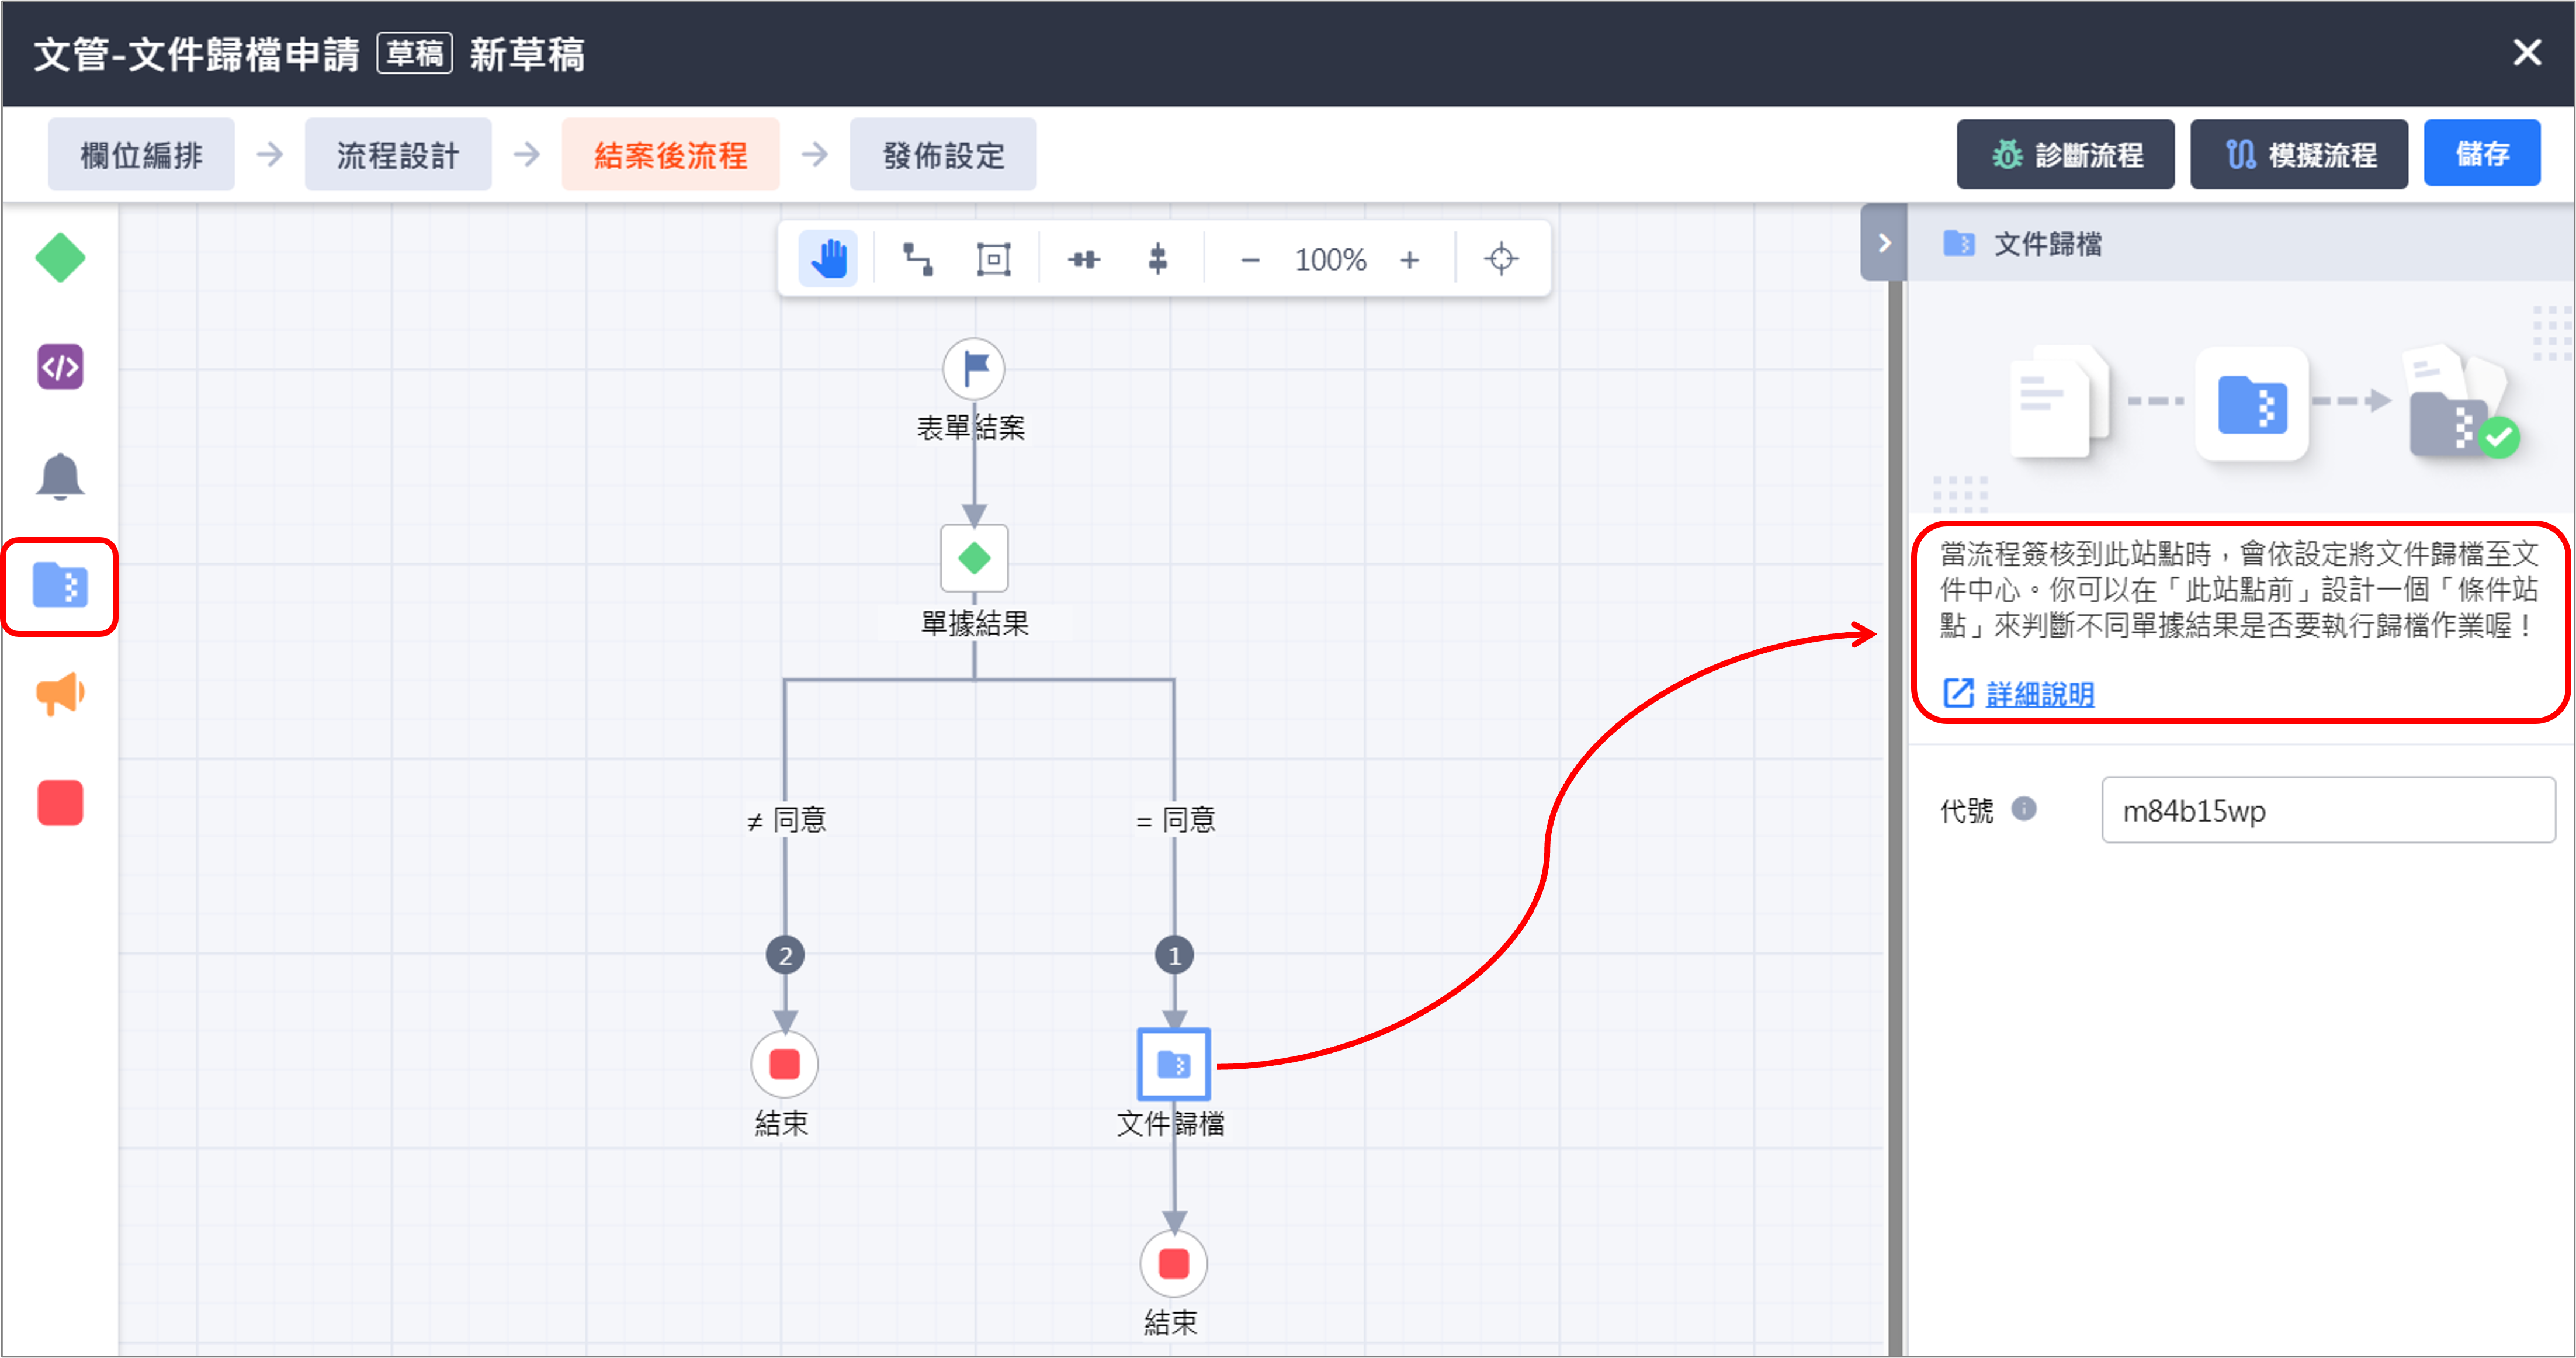This screenshot has width=2576, height=1358.
Task: Go to 流程設計 step
Action: pyautogui.click(x=397, y=155)
